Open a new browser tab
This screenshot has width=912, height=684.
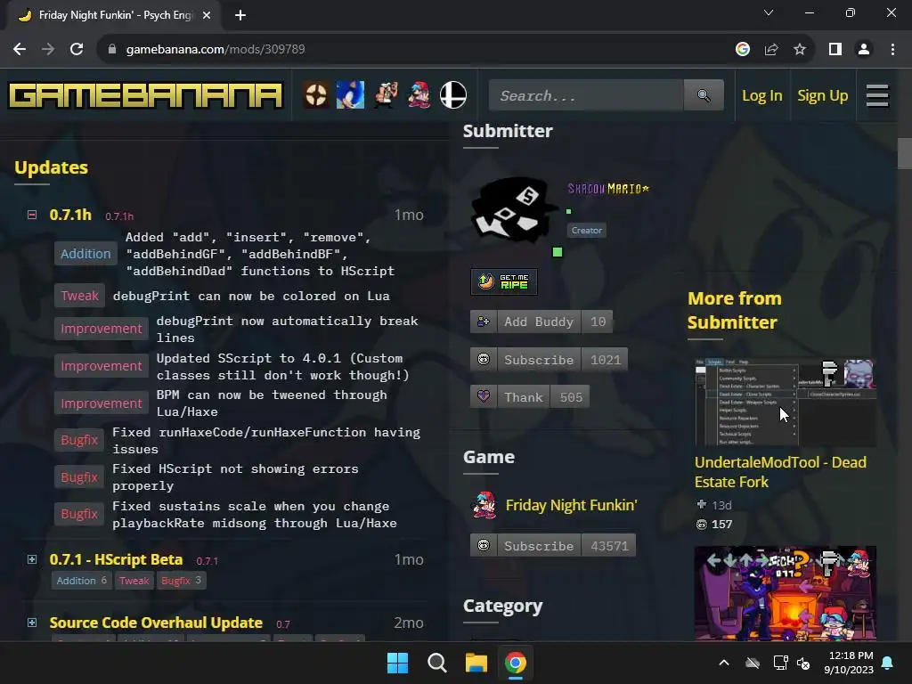(x=240, y=15)
